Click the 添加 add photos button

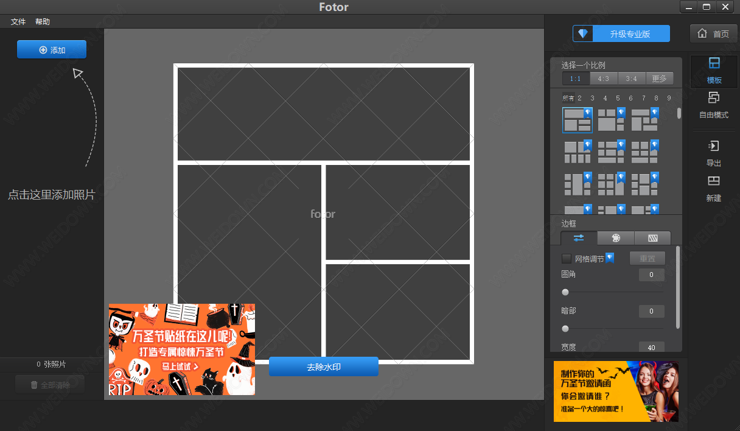coord(52,50)
